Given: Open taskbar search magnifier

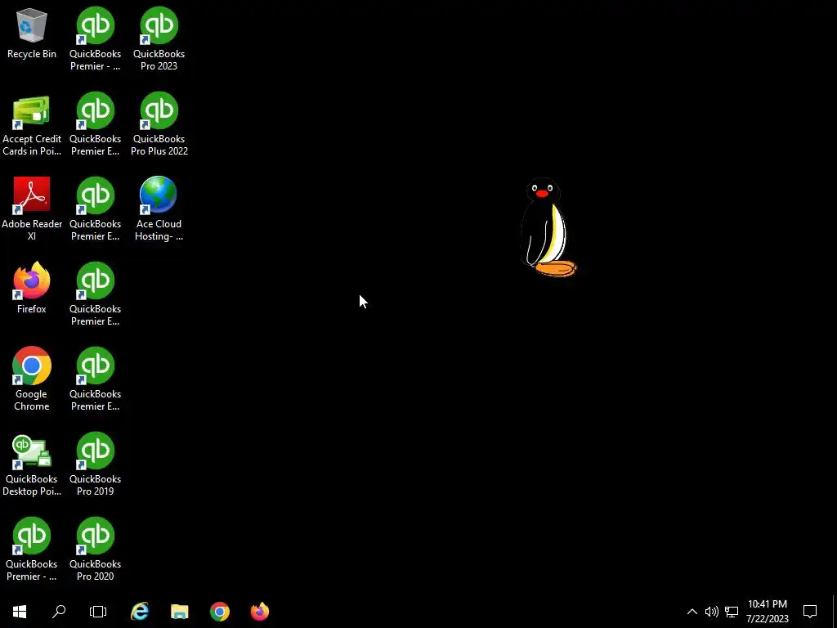Looking at the screenshot, I should pos(59,612).
